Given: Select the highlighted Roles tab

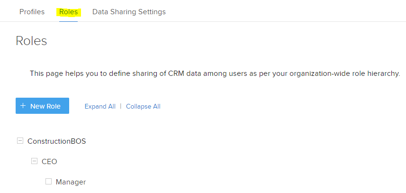Looking at the screenshot, I should coord(69,12).
